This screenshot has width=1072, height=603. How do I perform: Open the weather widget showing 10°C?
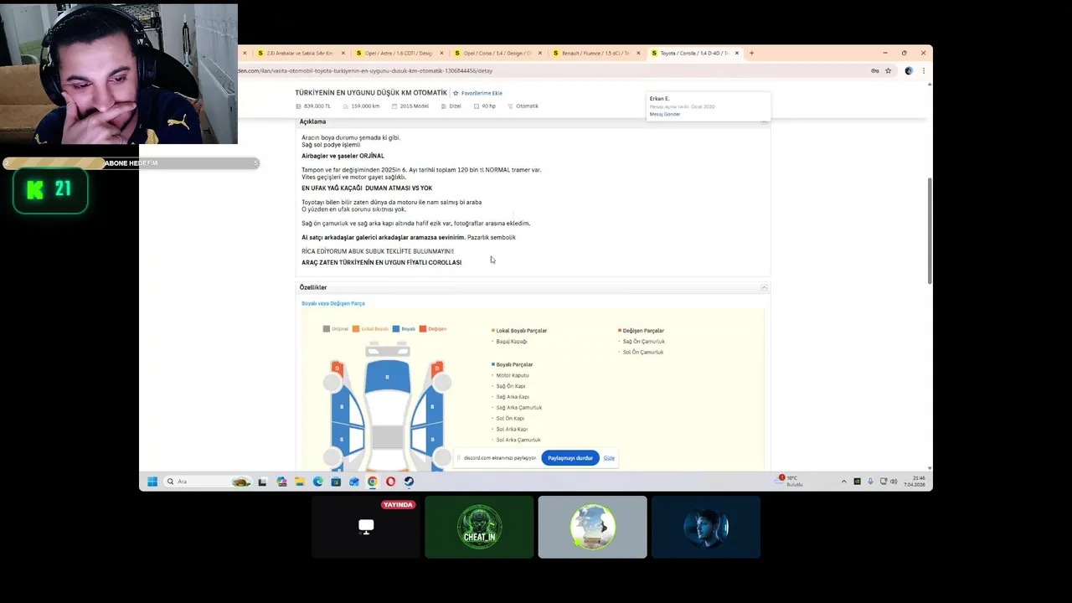[790, 481]
